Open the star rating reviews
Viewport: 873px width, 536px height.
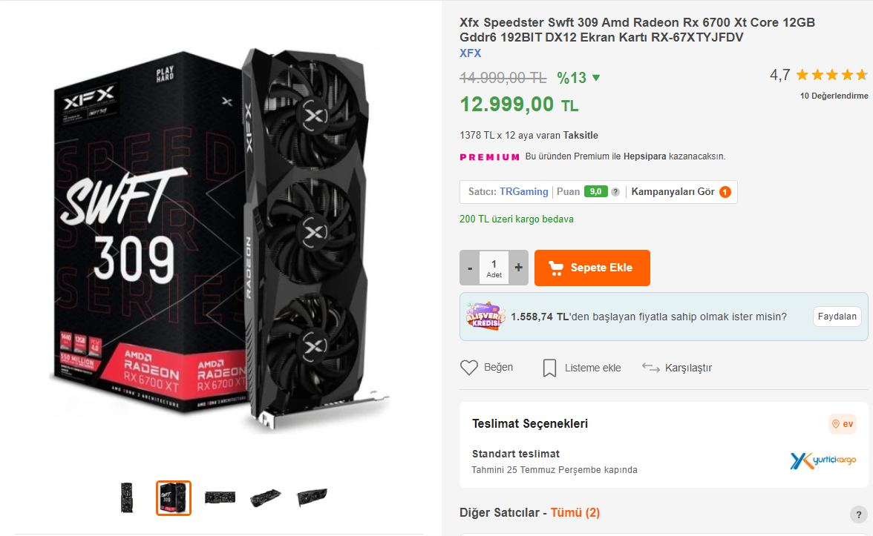(x=831, y=75)
